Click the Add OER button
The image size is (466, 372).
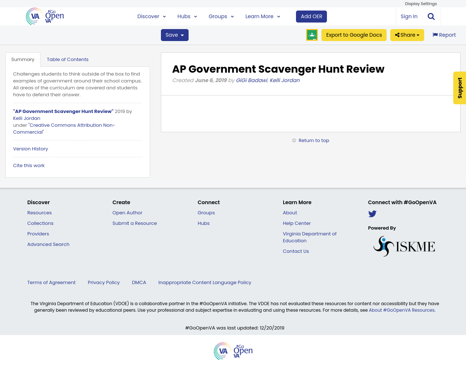point(311,16)
